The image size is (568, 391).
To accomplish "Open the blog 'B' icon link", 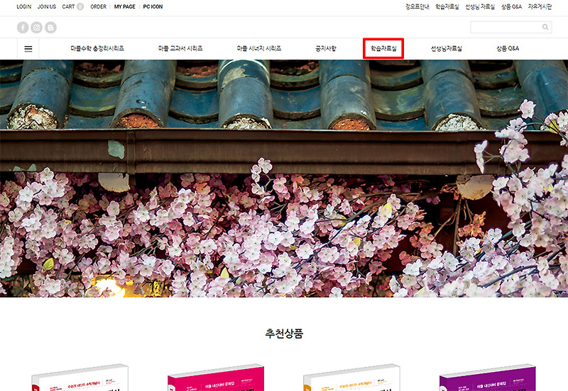I will 50,28.
